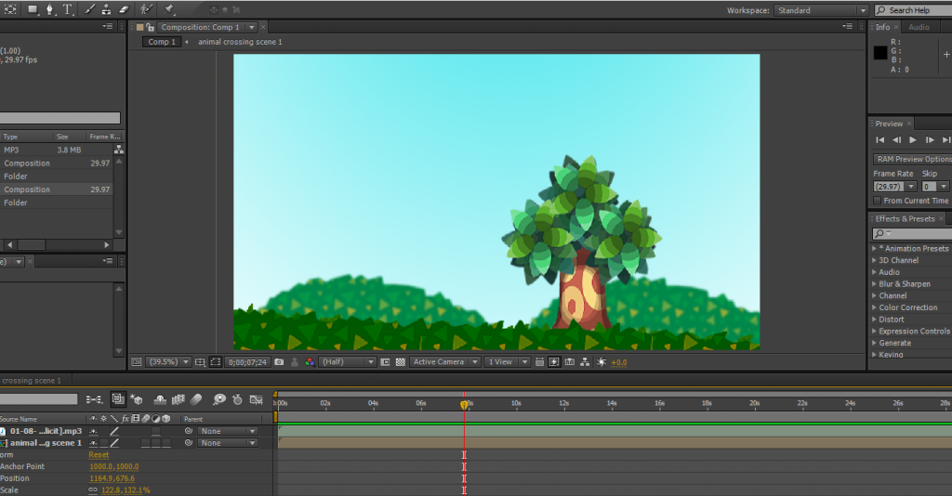The height and width of the screenshot is (496, 952).
Task: Open the resolution (Half) dropdown
Action: 348,362
